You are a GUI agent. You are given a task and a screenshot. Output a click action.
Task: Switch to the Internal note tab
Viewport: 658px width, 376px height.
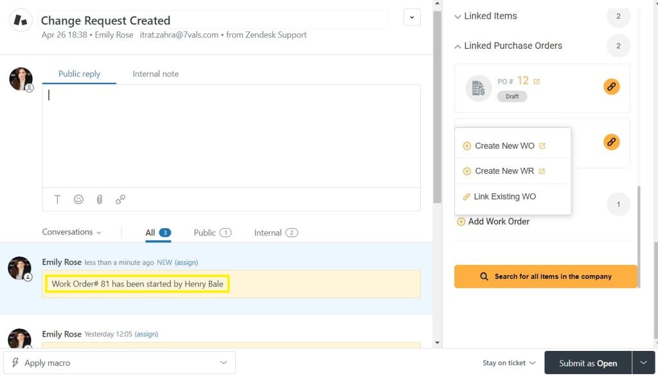click(x=156, y=74)
